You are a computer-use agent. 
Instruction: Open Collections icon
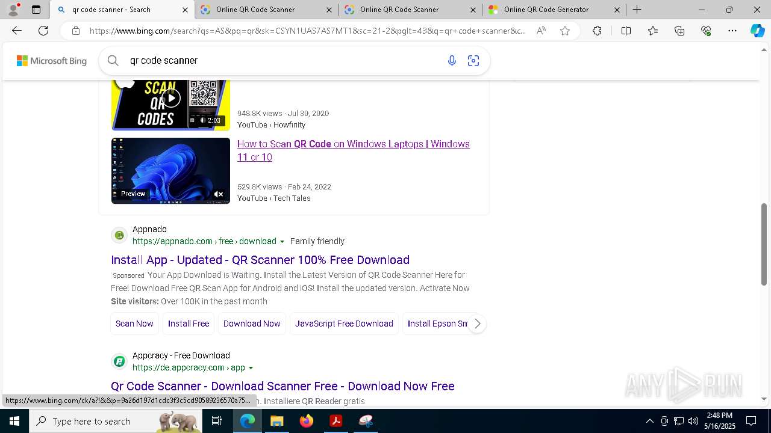tap(679, 31)
